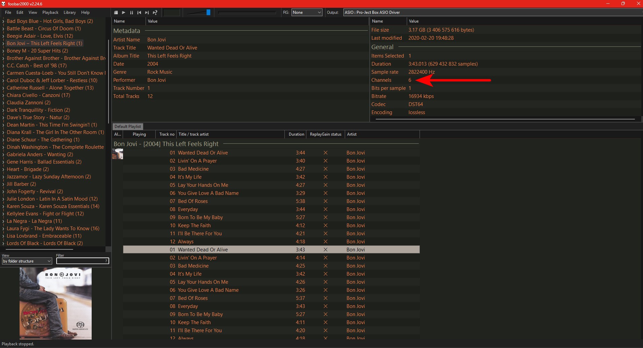Click the Codec value DST64
Image resolution: width=643 pixels, height=348 pixels.
(x=416, y=104)
